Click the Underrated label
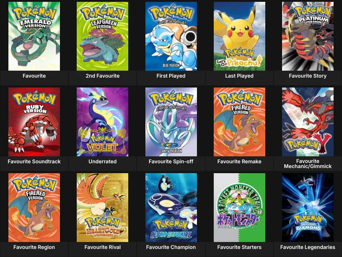342x257 pixels. [x=103, y=161]
